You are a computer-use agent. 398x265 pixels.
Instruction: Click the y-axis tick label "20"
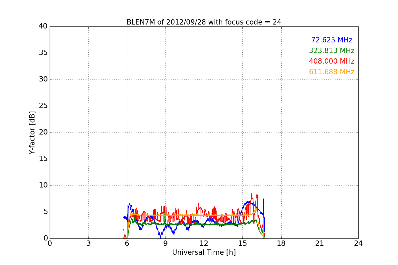coord(43,132)
